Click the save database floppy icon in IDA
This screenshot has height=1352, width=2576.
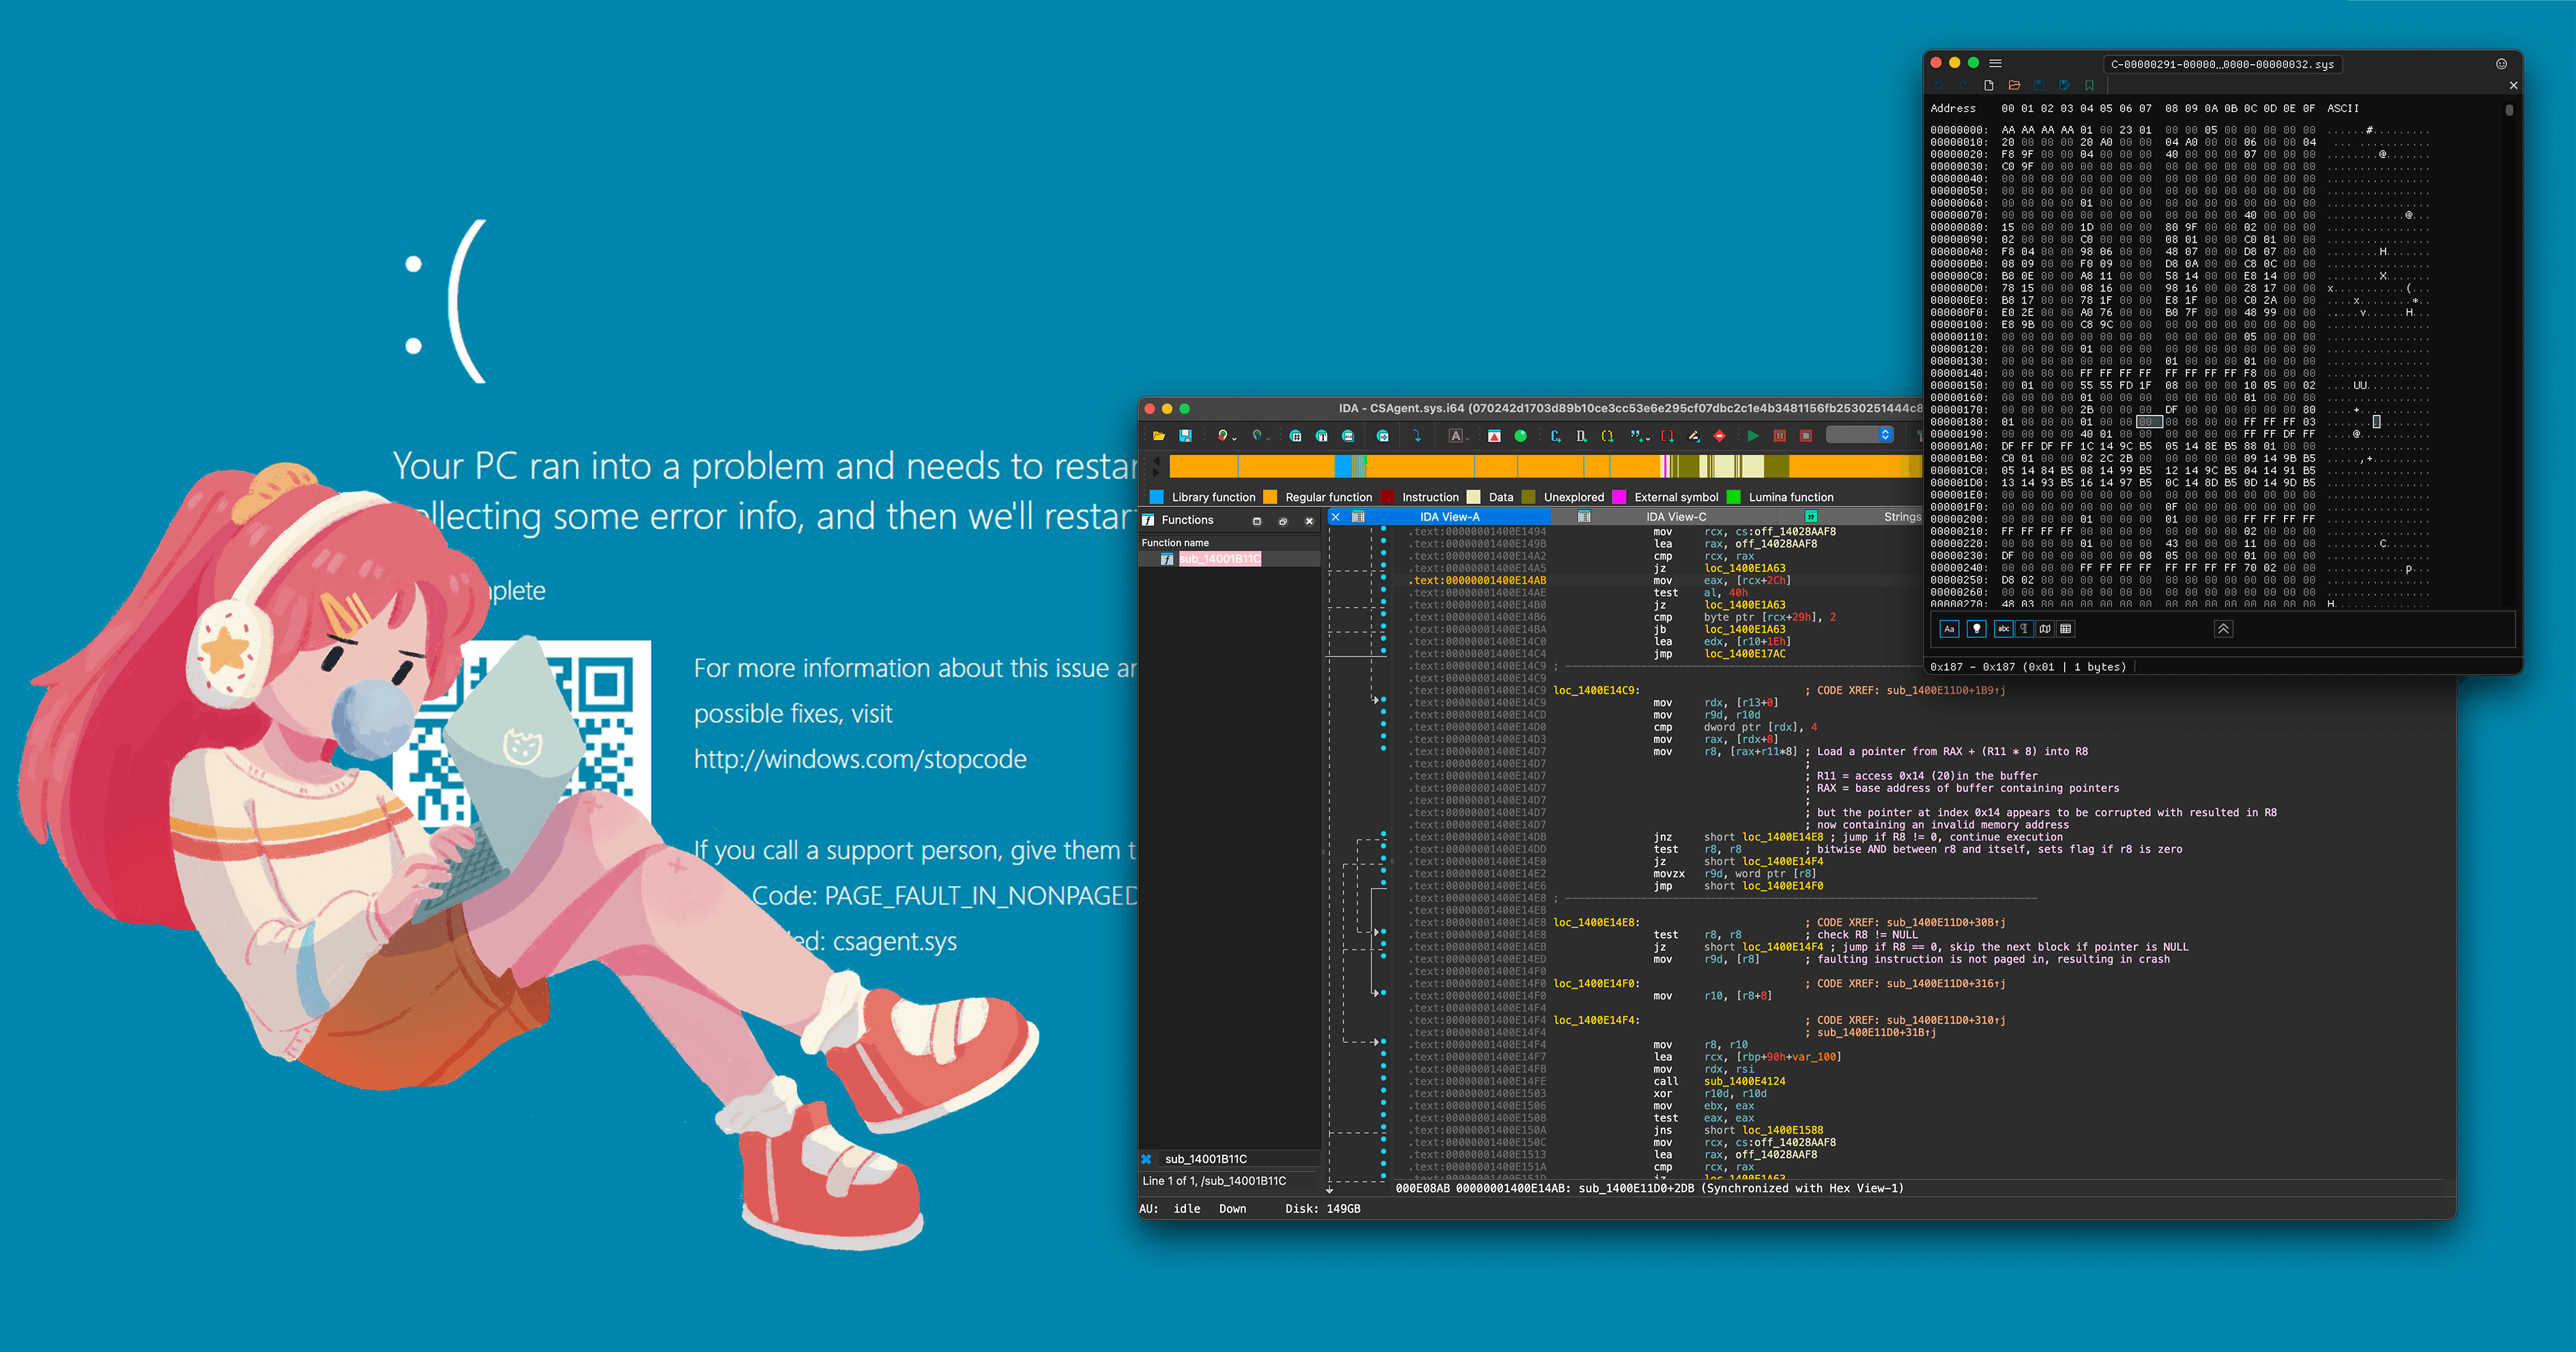[1185, 436]
